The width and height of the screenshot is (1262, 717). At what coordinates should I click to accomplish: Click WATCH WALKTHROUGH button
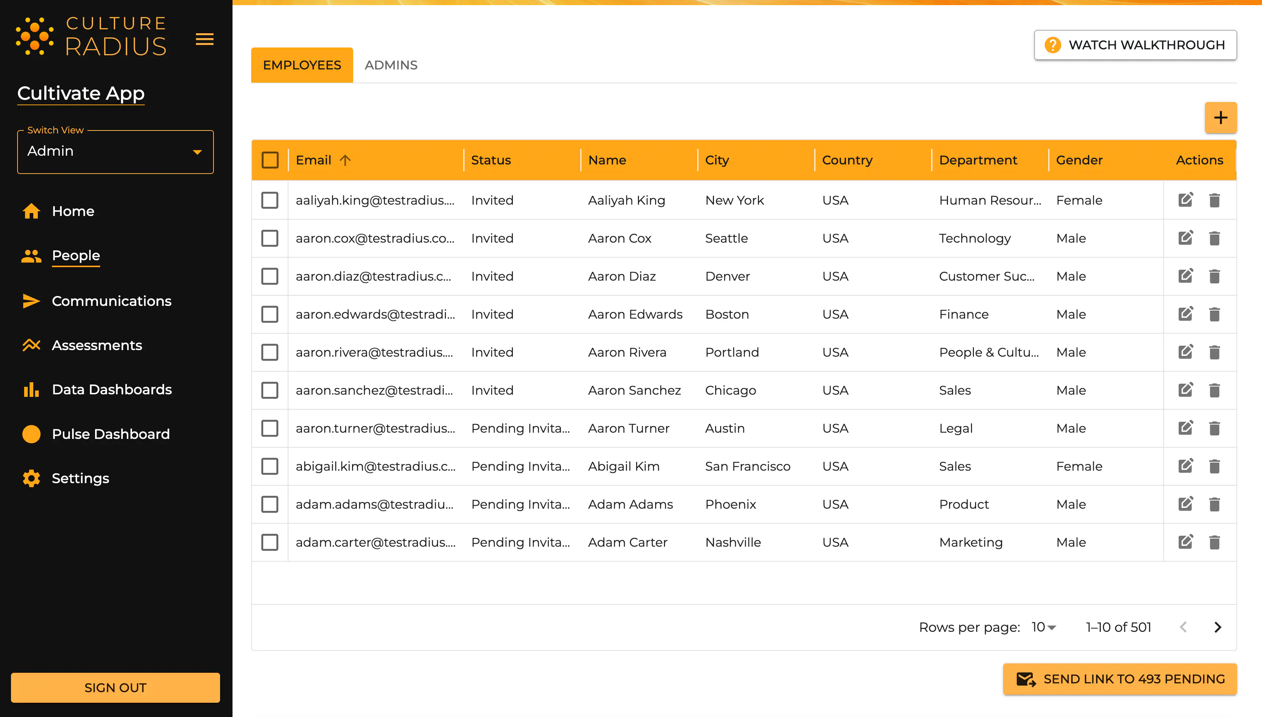coord(1135,45)
